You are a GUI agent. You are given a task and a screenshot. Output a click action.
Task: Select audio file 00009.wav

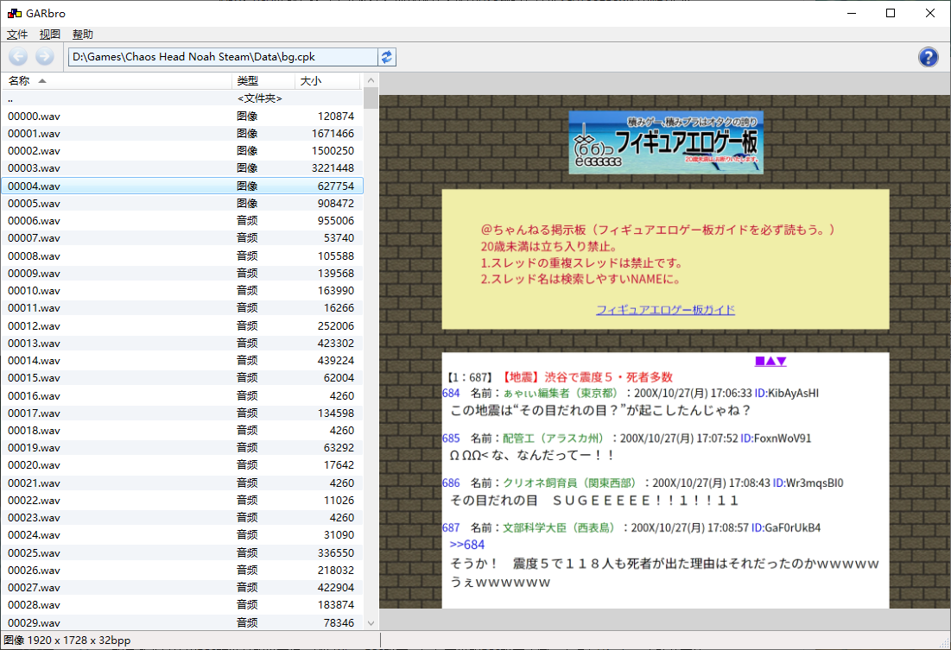pos(182,273)
